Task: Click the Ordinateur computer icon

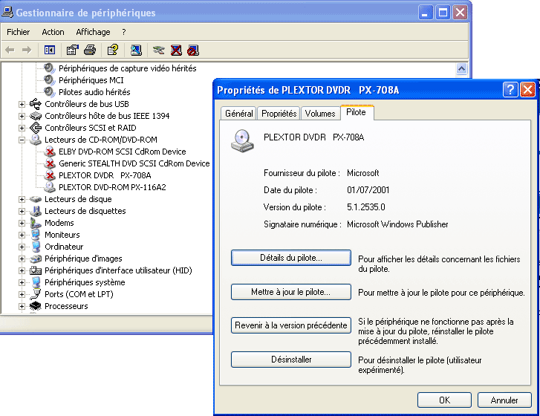Action: pyautogui.click(x=36, y=247)
